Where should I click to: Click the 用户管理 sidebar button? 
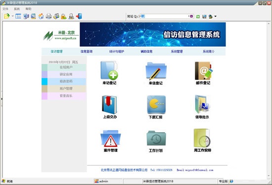coord(64,89)
